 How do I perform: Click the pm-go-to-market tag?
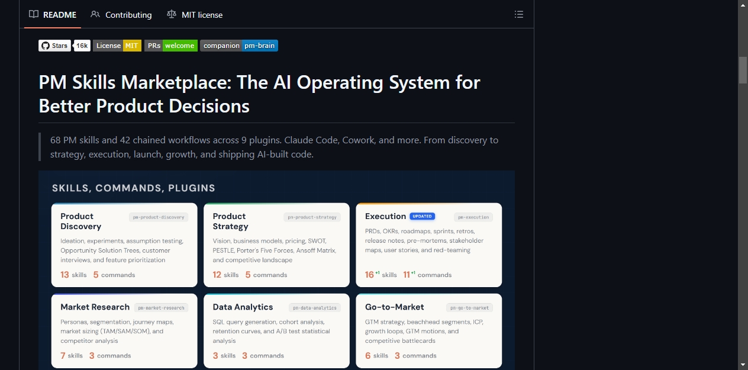pos(469,308)
